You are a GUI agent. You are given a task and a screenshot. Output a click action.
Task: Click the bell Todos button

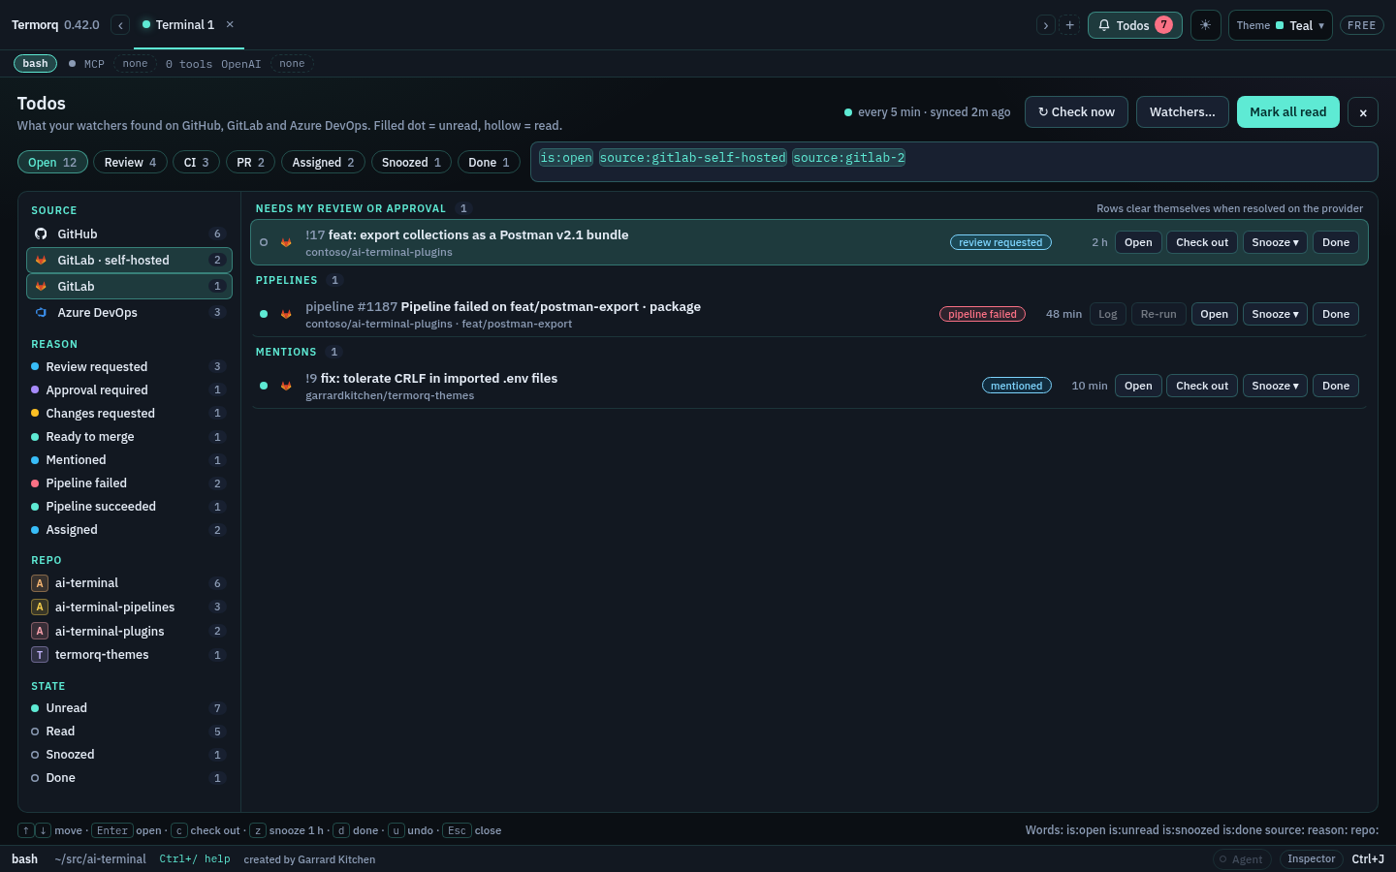[x=1135, y=25]
